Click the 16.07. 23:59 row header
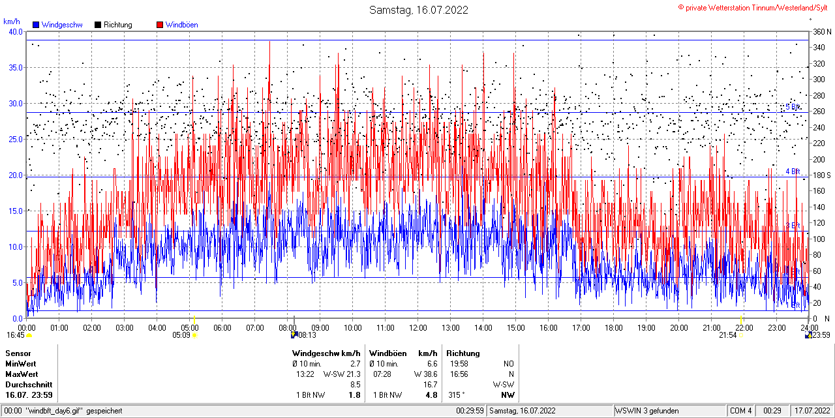This screenshot has width=835, height=418. (29, 395)
